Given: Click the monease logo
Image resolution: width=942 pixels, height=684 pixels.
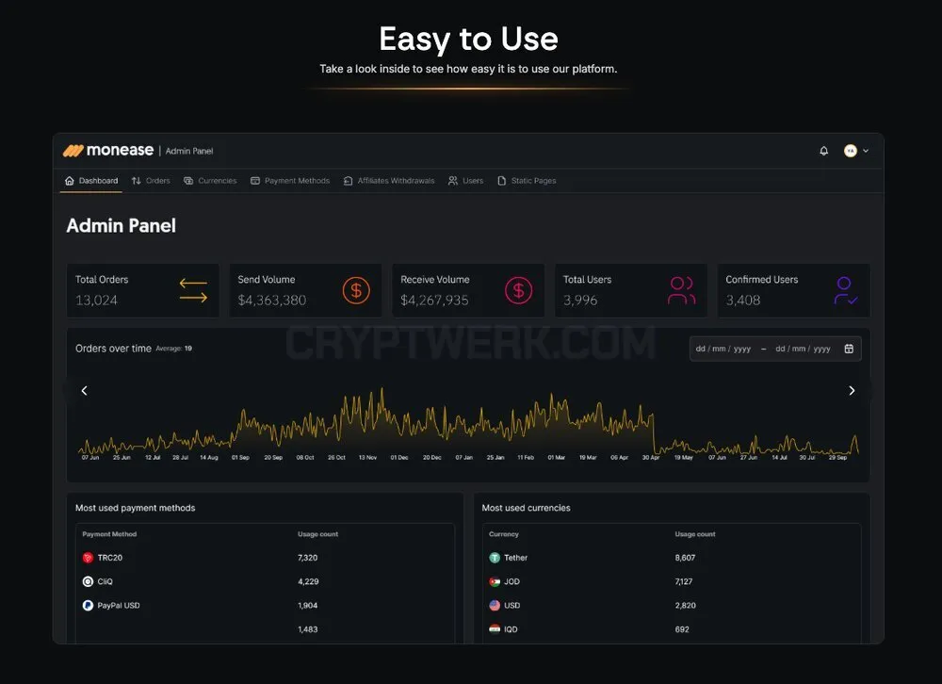Looking at the screenshot, I should click(108, 150).
